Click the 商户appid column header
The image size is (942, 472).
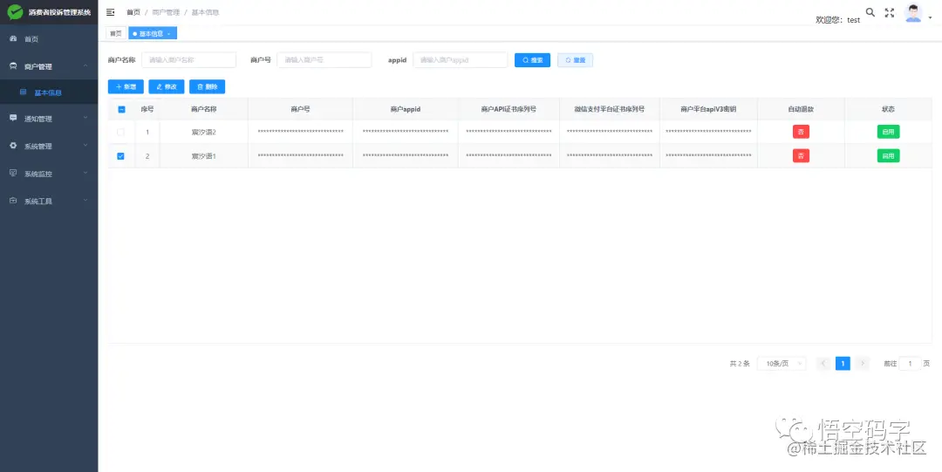click(405, 109)
